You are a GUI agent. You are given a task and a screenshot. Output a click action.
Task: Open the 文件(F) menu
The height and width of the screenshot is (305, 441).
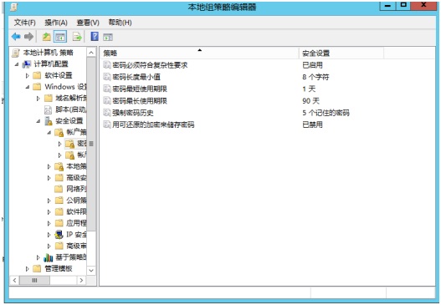(x=25, y=23)
